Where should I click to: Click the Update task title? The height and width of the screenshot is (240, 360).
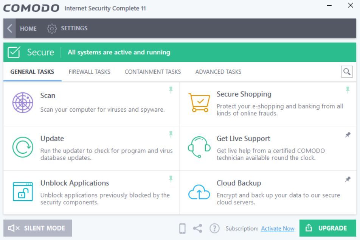click(x=52, y=139)
